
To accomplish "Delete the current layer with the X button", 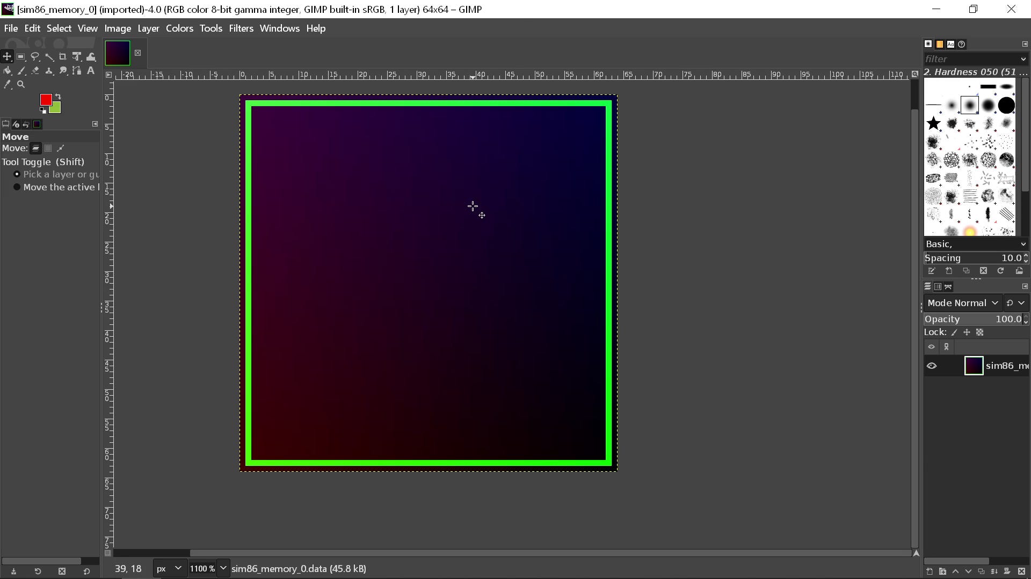I will (x=1022, y=571).
